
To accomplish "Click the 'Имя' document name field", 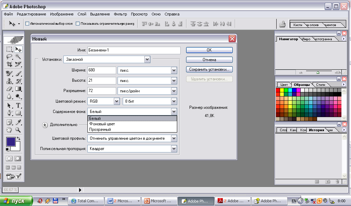I will pyautogui.click(x=134, y=50).
